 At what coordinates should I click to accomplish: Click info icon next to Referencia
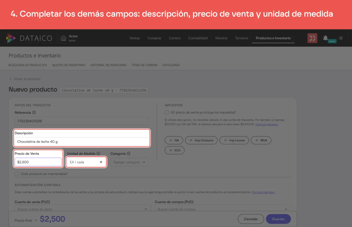pos(34,113)
